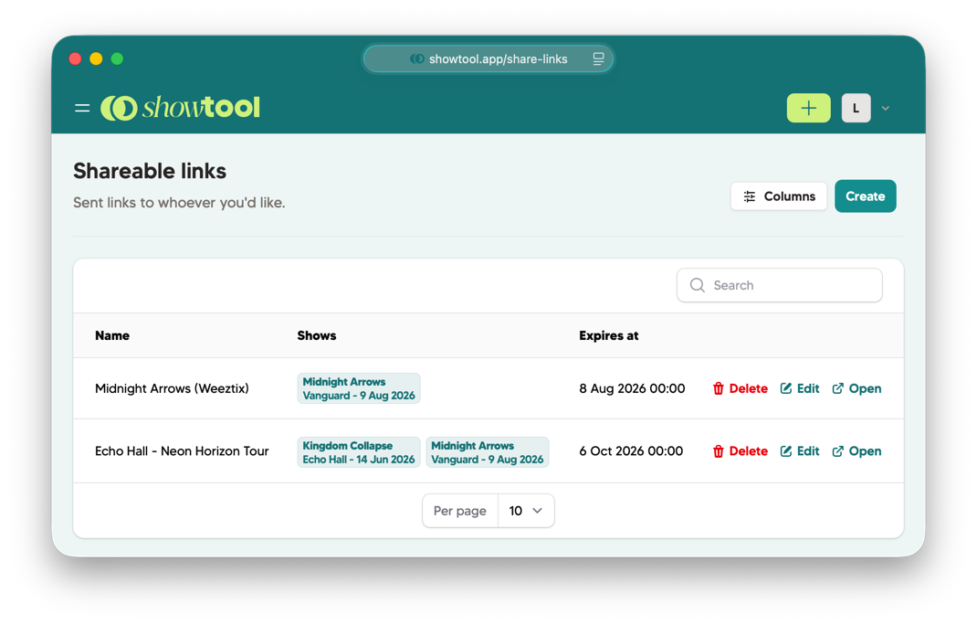Viewport: 977px width, 625px height.
Task: Sort by the Name column header
Action: pos(112,335)
